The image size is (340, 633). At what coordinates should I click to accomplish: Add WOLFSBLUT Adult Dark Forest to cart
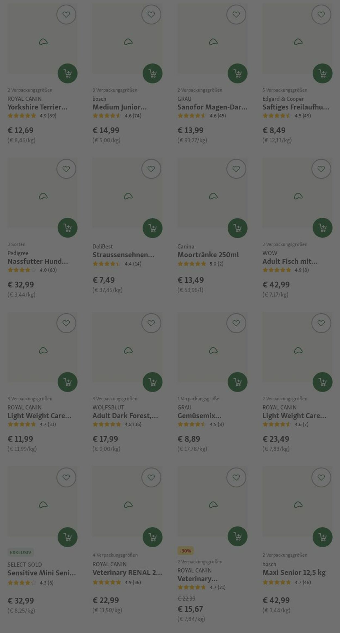click(x=152, y=382)
